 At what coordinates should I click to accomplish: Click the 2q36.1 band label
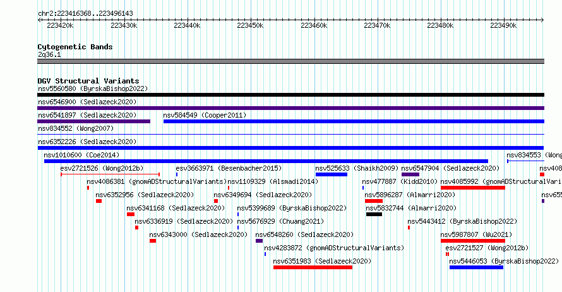(x=49, y=54)
